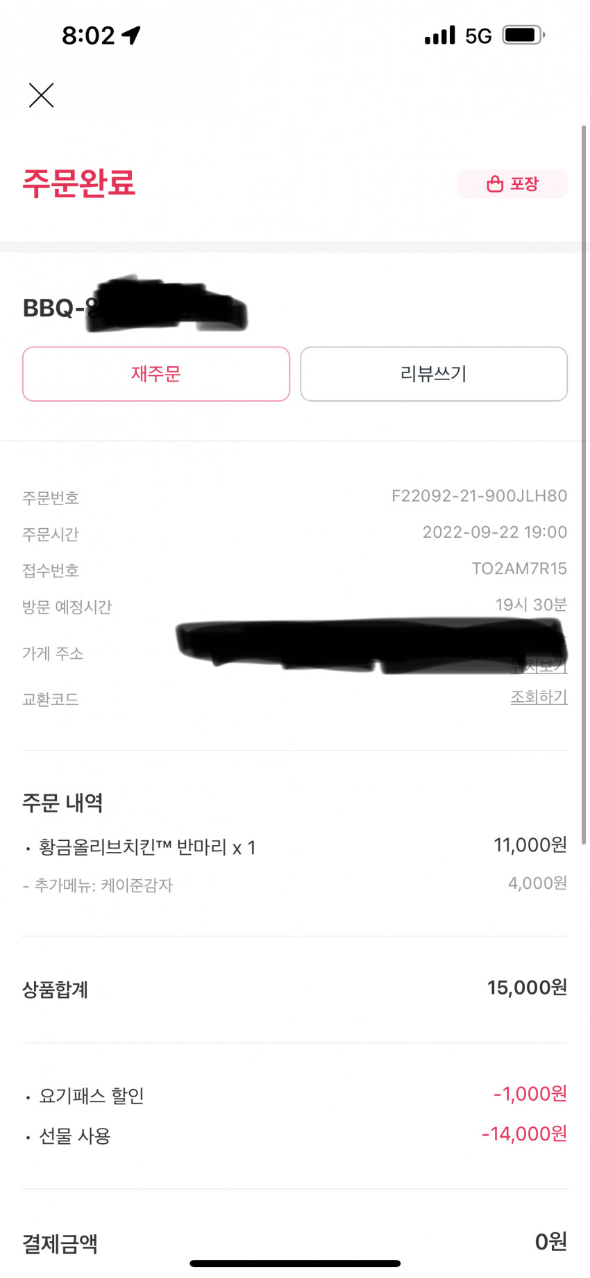The width and height of the screenshot is (590, 1278).
Task: Open 위치보기 store location link
Action: [539, 666]
